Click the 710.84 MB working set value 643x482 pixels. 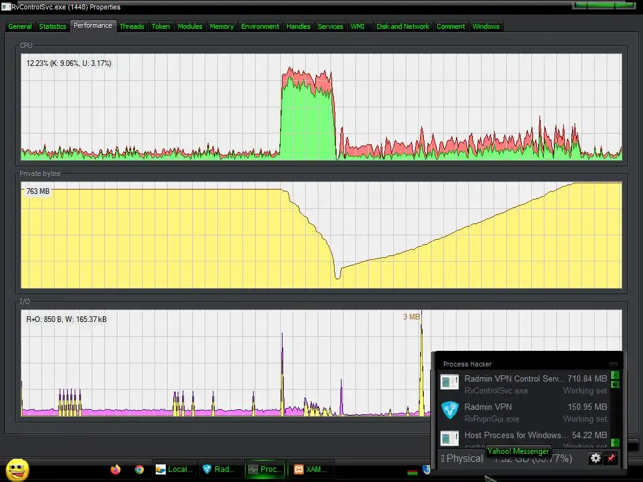click(x=587, y=378)
